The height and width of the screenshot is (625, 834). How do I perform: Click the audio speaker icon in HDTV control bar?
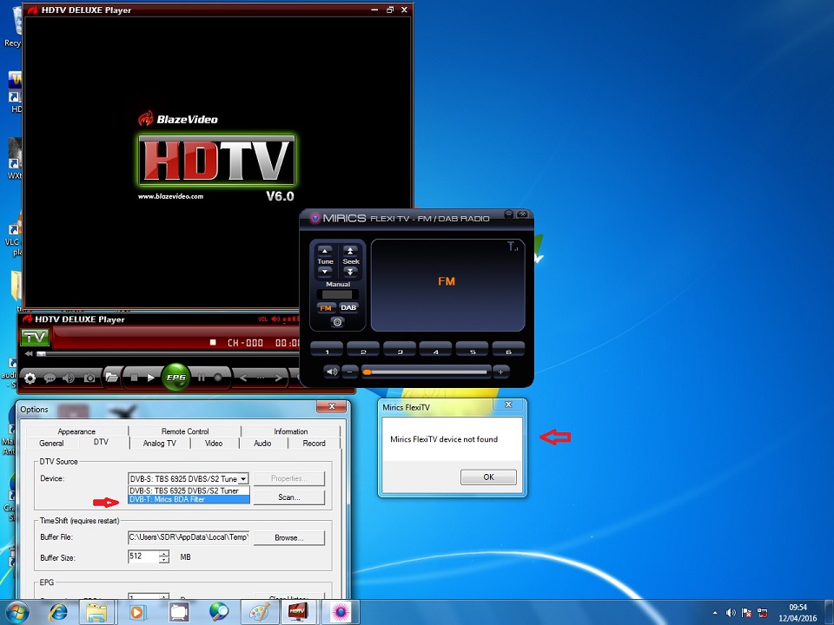point(69,378)
